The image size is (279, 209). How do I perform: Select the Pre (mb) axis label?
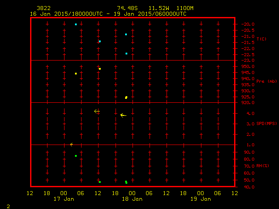point(266,81)
